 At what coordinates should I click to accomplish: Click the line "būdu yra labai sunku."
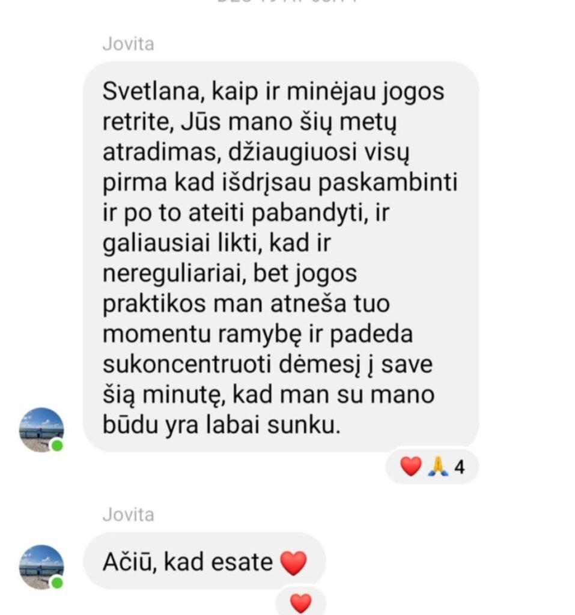pos(221,425)
